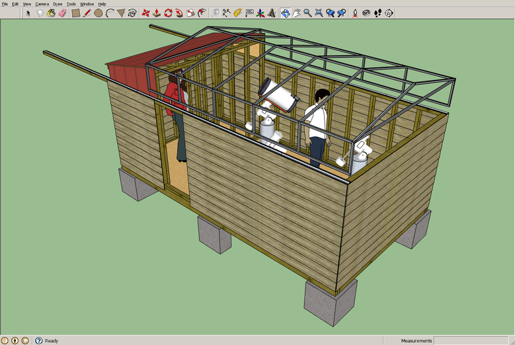Click the first round status bar icon
Viewport: 515px width, 345px height.
(5, 341)
